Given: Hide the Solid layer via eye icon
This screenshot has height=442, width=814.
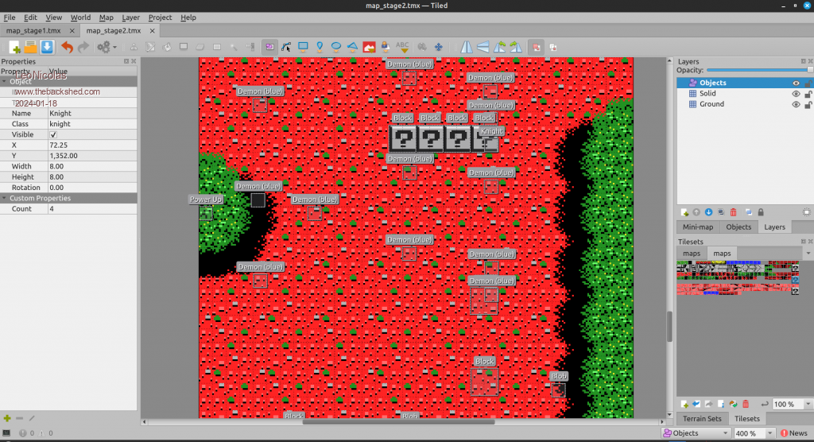Looking at the screenshot, I should [796, 94].
